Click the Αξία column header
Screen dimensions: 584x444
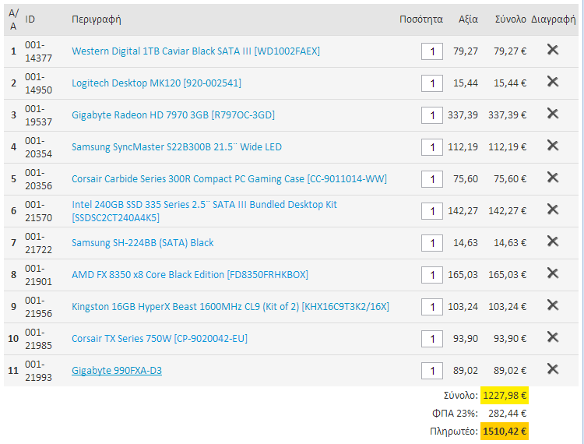click(468, 19)
